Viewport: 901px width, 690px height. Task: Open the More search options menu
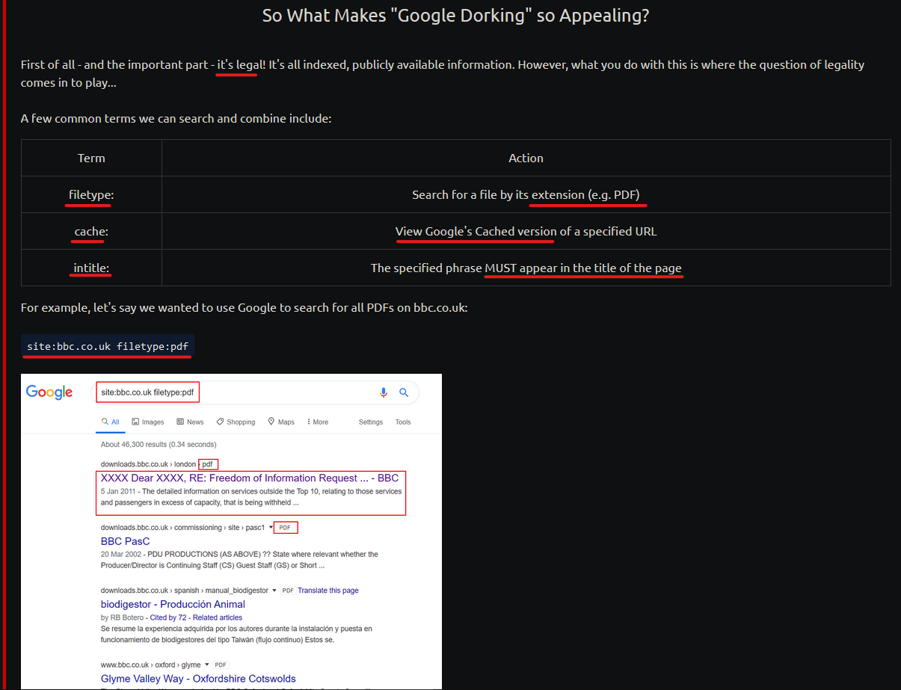click(318, 422)
